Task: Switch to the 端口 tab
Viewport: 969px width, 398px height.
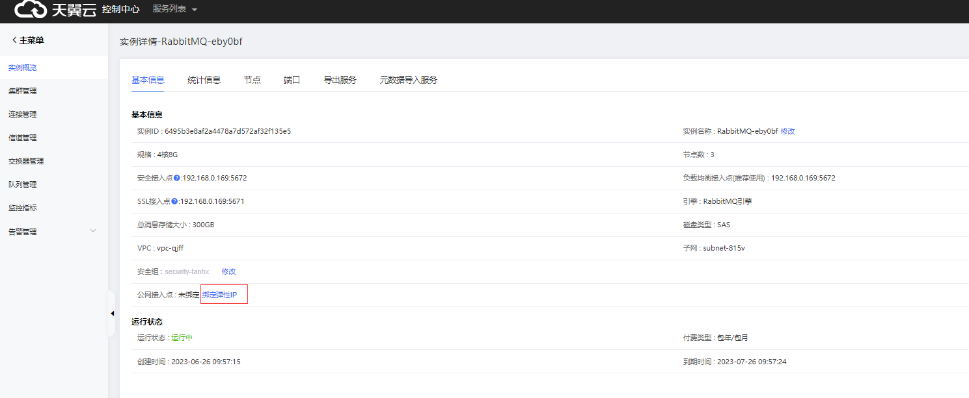Action: point(292,80)
